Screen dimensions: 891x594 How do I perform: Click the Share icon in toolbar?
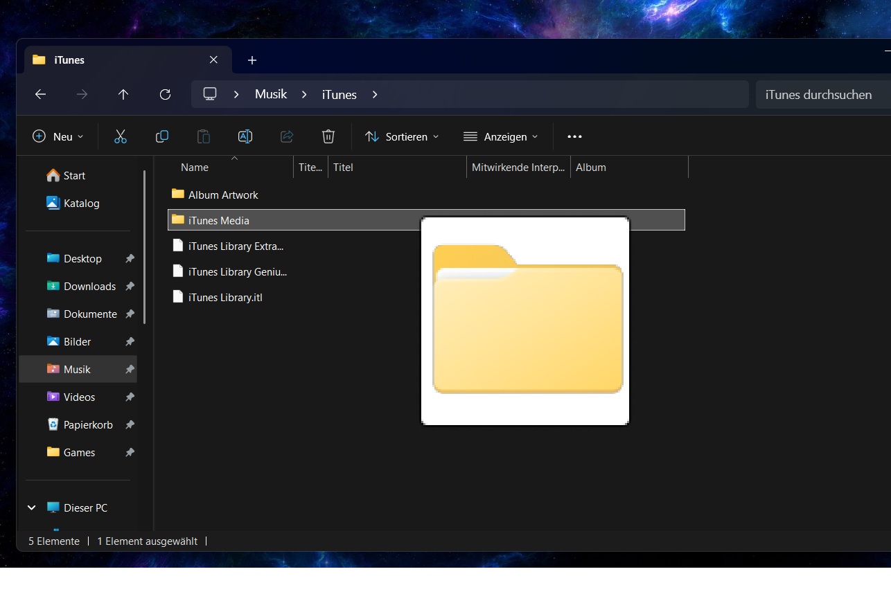point(287,136)
